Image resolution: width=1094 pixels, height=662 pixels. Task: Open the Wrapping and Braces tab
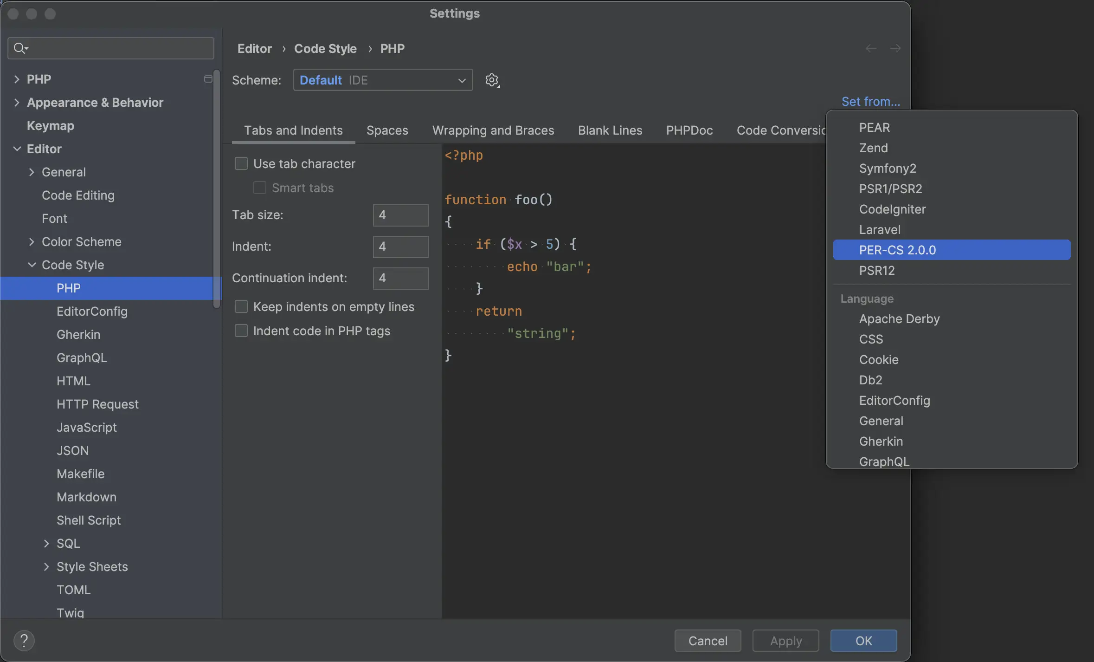pos(493,130)
